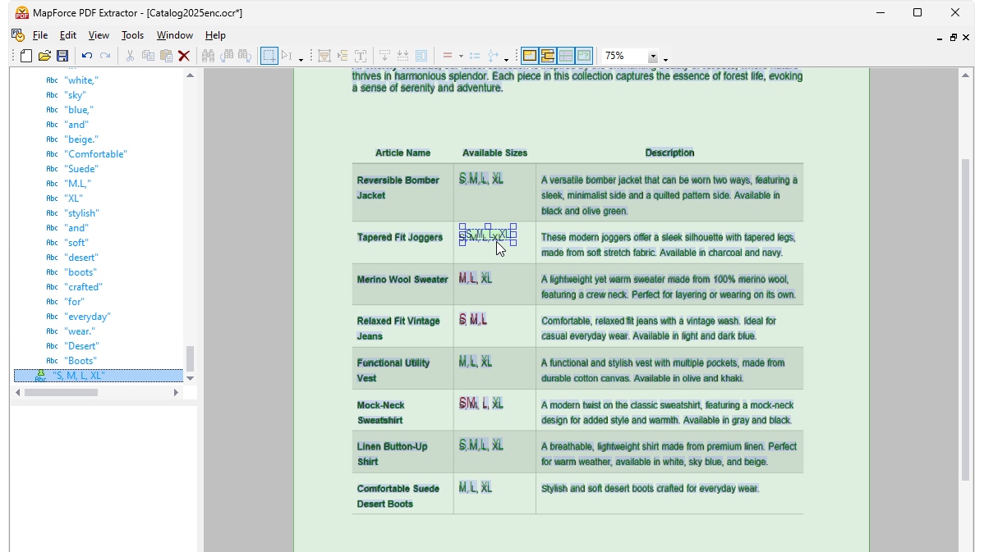Toggle the structure mapping view button
This screenshot has height=552, width=984.
click(547, 56)
